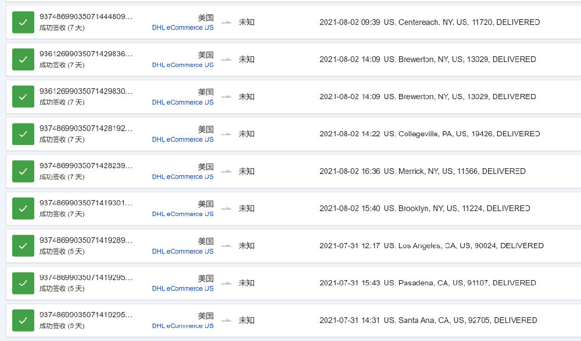
Task: Click tracking number 9374869903507144809
Action: pyautogui.click(x=86, y=17)
